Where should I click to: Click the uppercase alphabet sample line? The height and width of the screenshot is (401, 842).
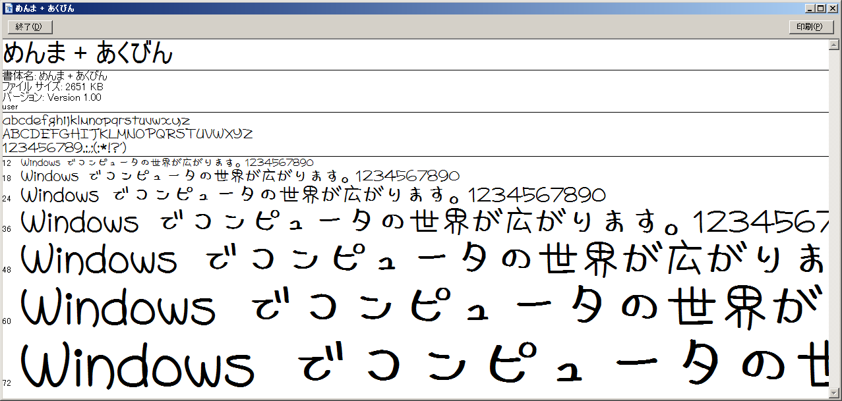click(x=128, y=134)
